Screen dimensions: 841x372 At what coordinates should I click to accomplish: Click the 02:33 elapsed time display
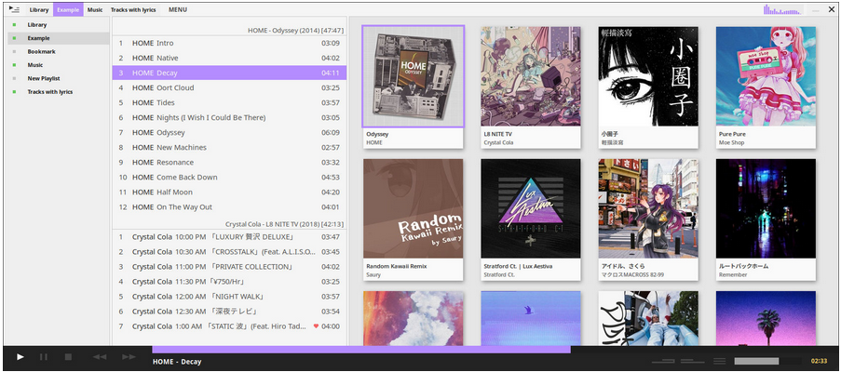click(819, 361)
